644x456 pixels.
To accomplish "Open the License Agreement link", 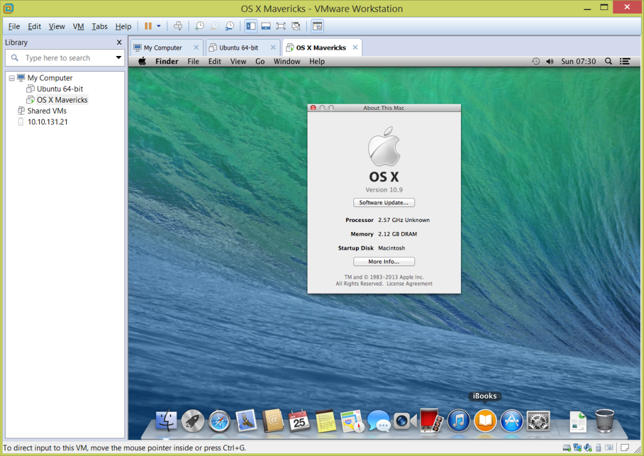I will pyautogui.click(x=409, y=284).
